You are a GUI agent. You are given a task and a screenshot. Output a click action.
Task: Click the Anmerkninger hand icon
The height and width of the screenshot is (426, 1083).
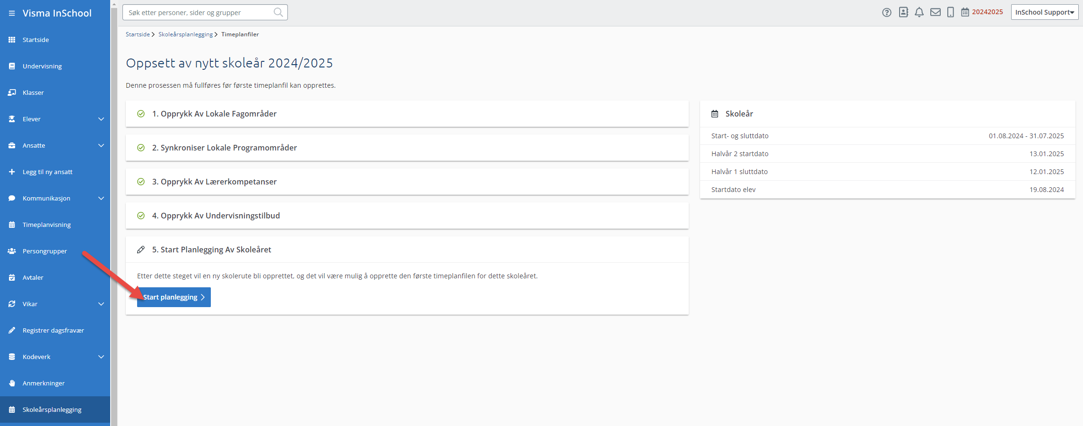point(12,383)
